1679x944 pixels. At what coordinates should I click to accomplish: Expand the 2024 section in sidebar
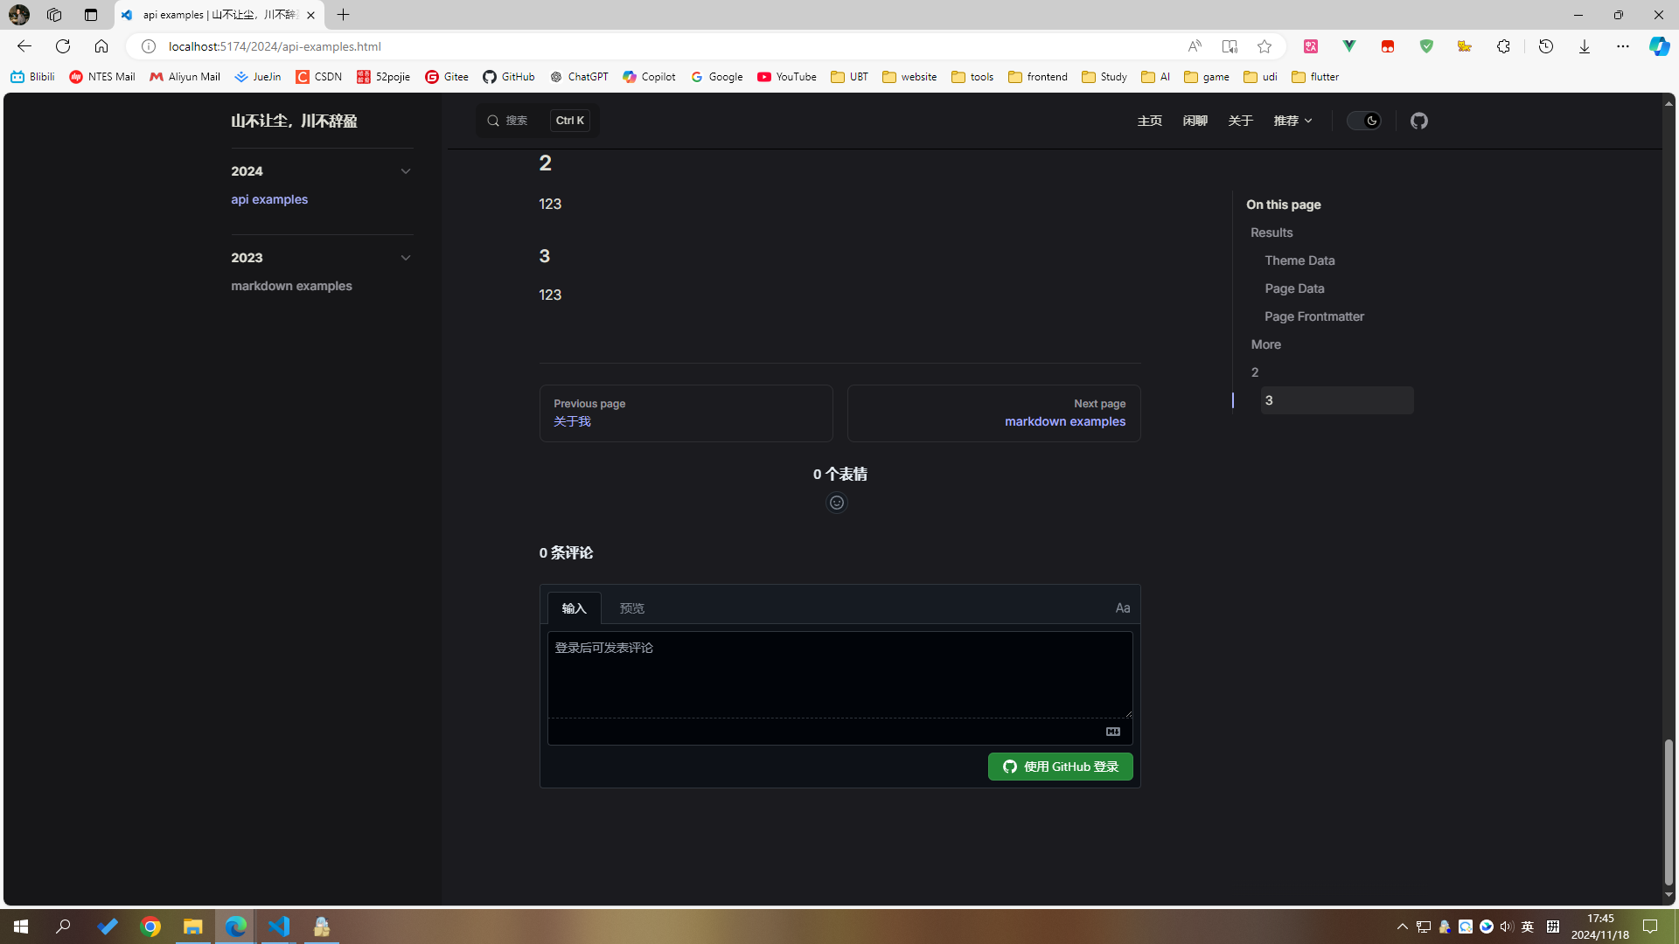(405, 170)
